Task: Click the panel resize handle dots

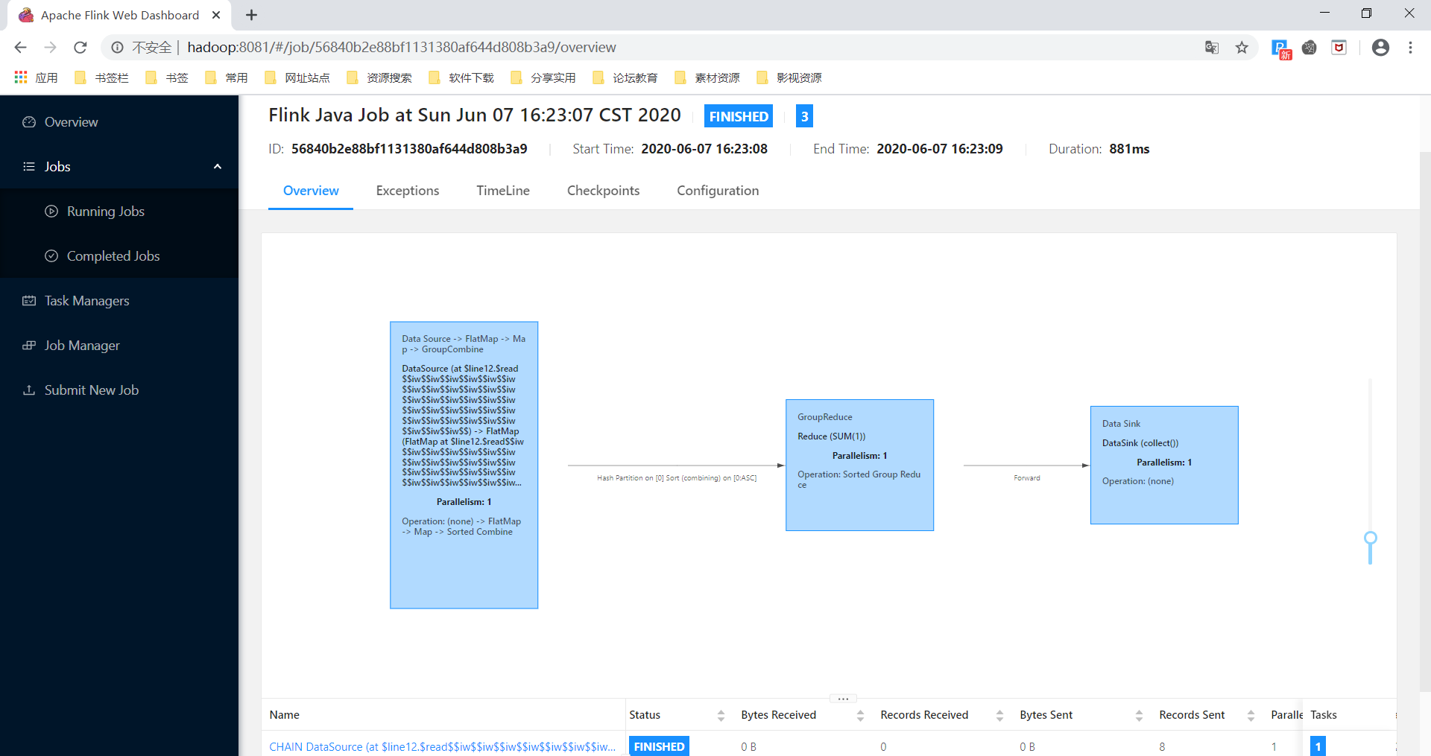Action: [x=843, y=699]
